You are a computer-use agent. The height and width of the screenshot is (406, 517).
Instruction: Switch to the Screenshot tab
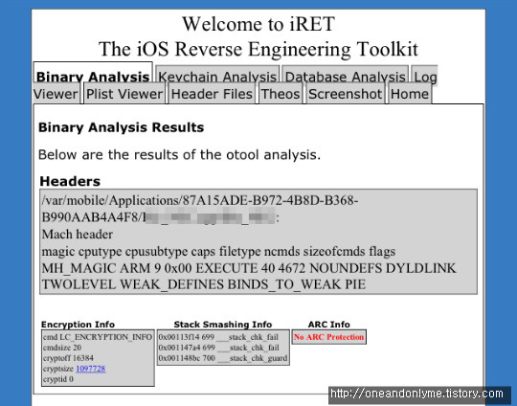(346, 94)
